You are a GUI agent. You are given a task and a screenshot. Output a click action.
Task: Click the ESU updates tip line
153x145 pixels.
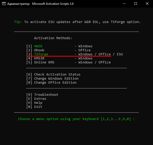pyautogui.click(x=77, y=22)
